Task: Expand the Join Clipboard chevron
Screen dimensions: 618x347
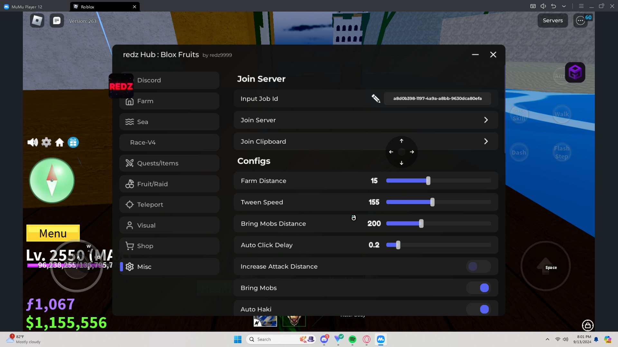Action: (x=486, y=141)
